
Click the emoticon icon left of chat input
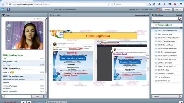click(x=3, y=96)
